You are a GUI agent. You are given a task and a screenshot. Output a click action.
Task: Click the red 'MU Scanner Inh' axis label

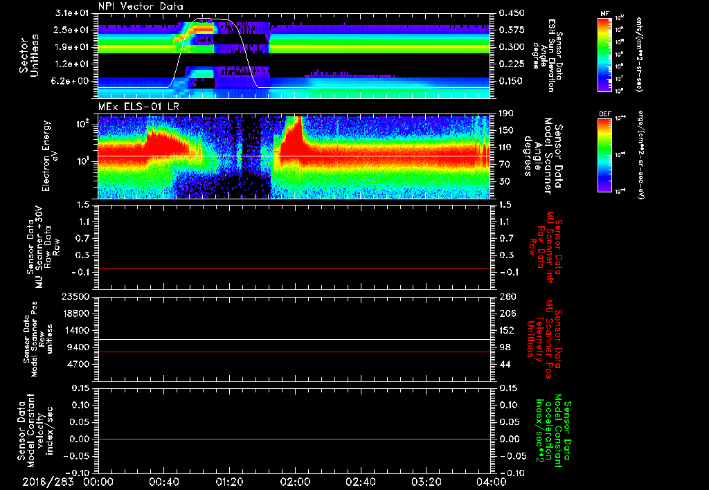point(545,247)
